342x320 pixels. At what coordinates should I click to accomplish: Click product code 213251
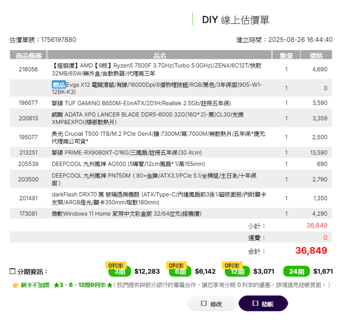[28, 153]
